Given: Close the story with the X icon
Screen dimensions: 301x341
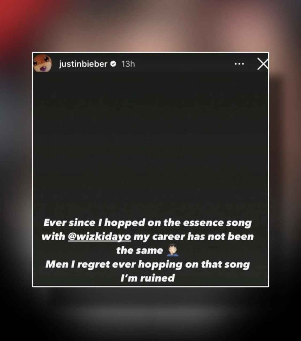Looking at the screenshot, I should coord(262,64).
